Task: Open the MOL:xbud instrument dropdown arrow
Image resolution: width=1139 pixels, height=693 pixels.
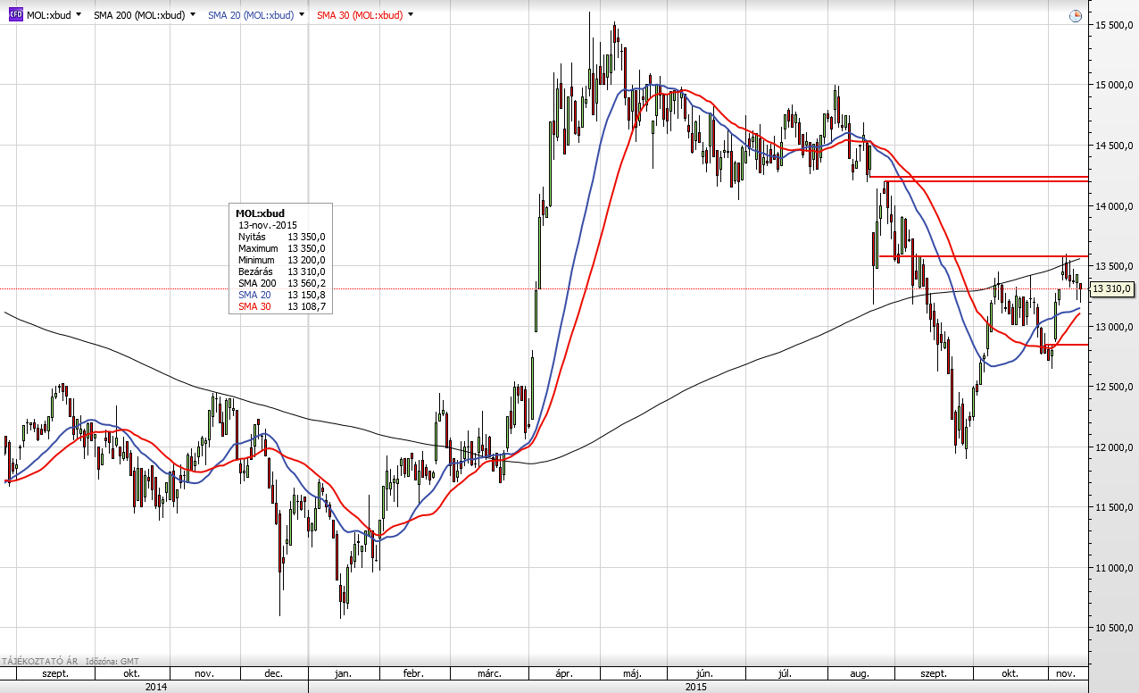Action: click(x=79, y=15)
